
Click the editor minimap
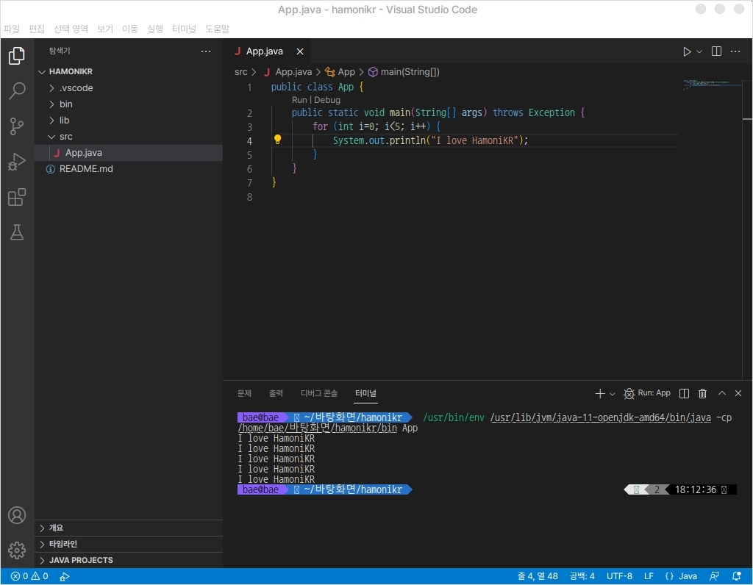710,84
